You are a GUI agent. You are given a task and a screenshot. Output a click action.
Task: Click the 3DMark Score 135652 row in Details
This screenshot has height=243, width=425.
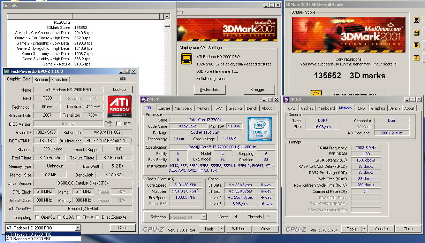(67, 28)
